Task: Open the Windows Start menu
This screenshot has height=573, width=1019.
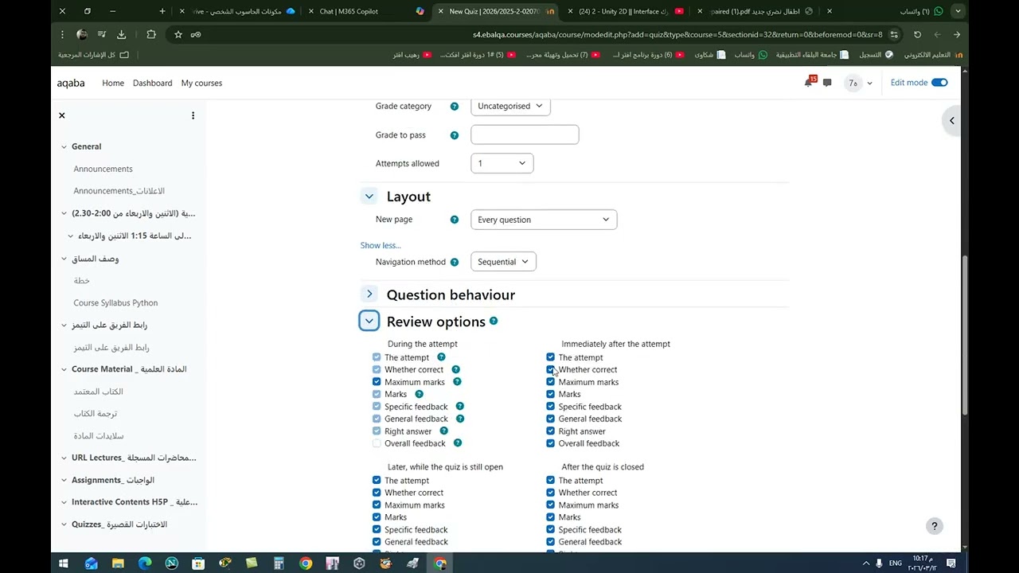Action: 64,563
